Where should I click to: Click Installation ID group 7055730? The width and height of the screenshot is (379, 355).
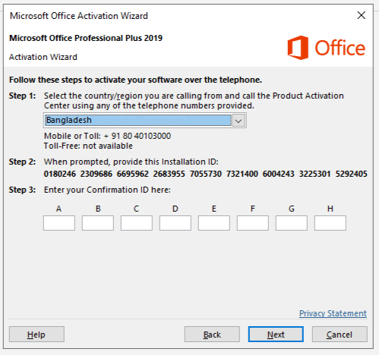click(206, 174)
